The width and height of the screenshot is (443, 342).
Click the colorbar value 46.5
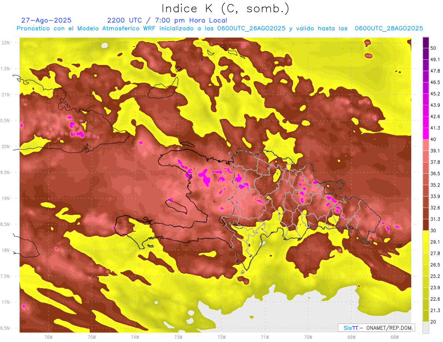[x=435, y=82]
